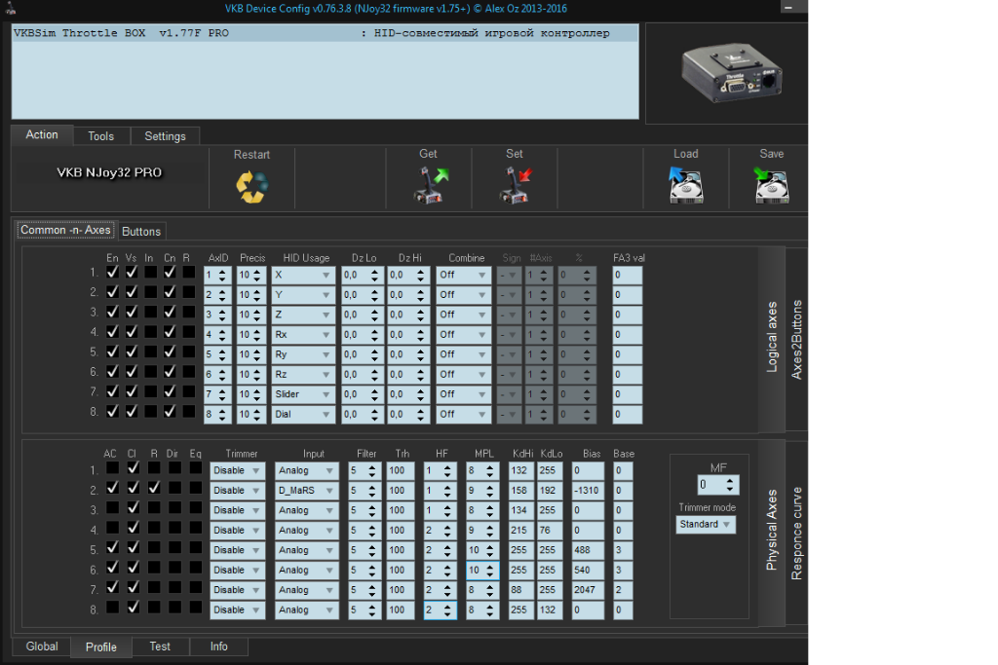Screen dimensions: 998x665
Task: Click the Set joystick icon
Action: [516, 185]
